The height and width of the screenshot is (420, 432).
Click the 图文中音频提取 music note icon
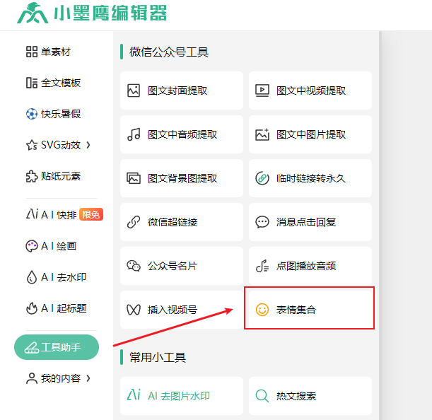[134, 134]
